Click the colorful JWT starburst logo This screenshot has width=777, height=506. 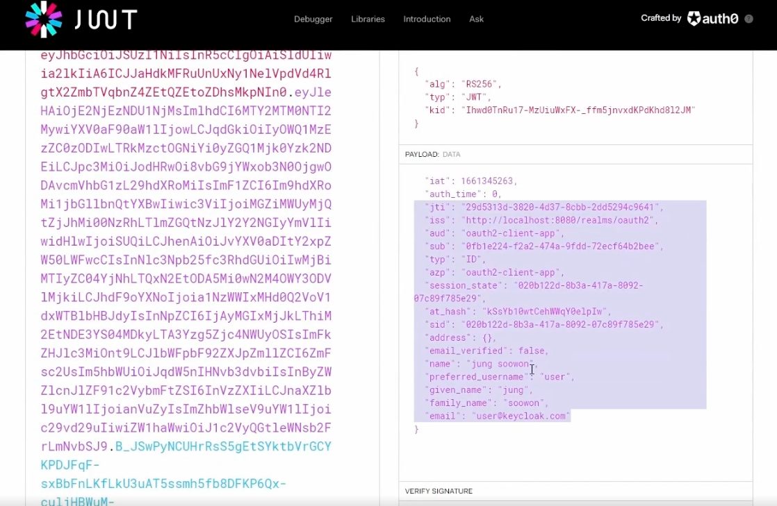click(x=43, y=19)
